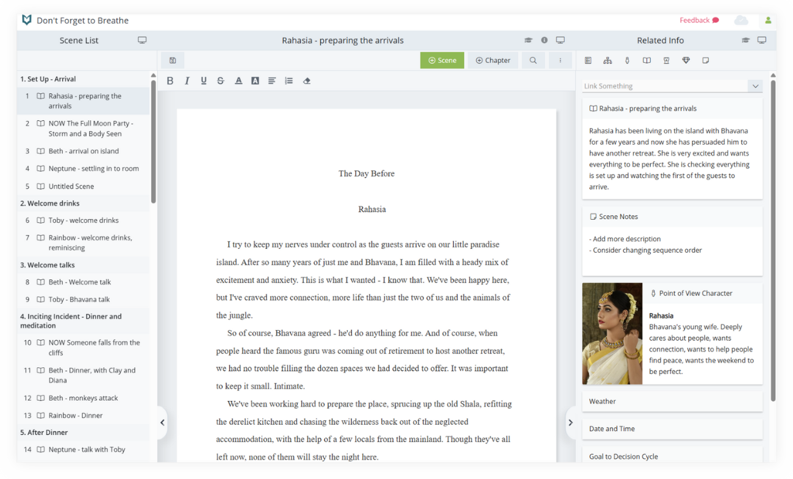Image resolution: width=793 pixels, height=479 pixels.
Task: Open scene Neptune - talk with Toby
Action: 83,449
